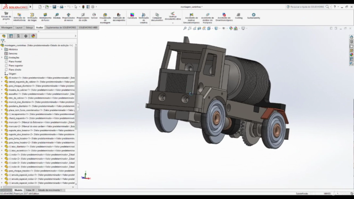Expand the Histórico tree node
The width and height of the screenshot is (354, 199).
pyautogui.click(x=2, y=49)
